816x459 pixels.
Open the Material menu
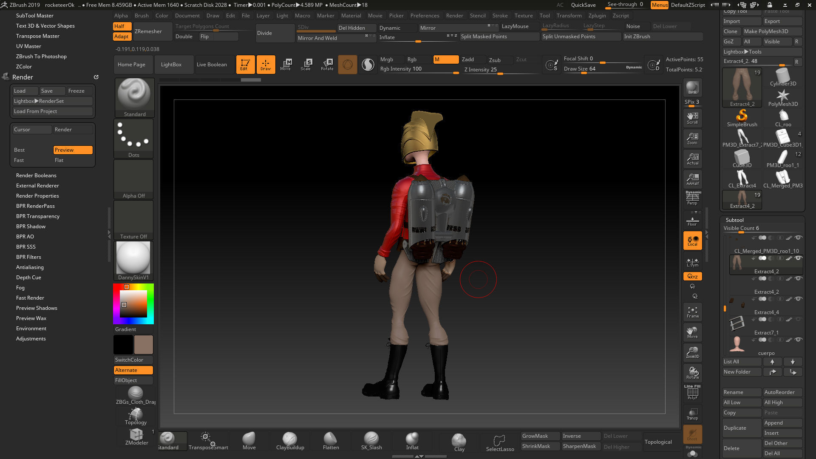[351, 16]
